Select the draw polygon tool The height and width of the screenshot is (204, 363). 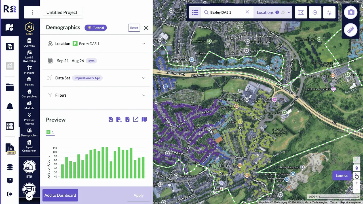(x=301, y=12)
